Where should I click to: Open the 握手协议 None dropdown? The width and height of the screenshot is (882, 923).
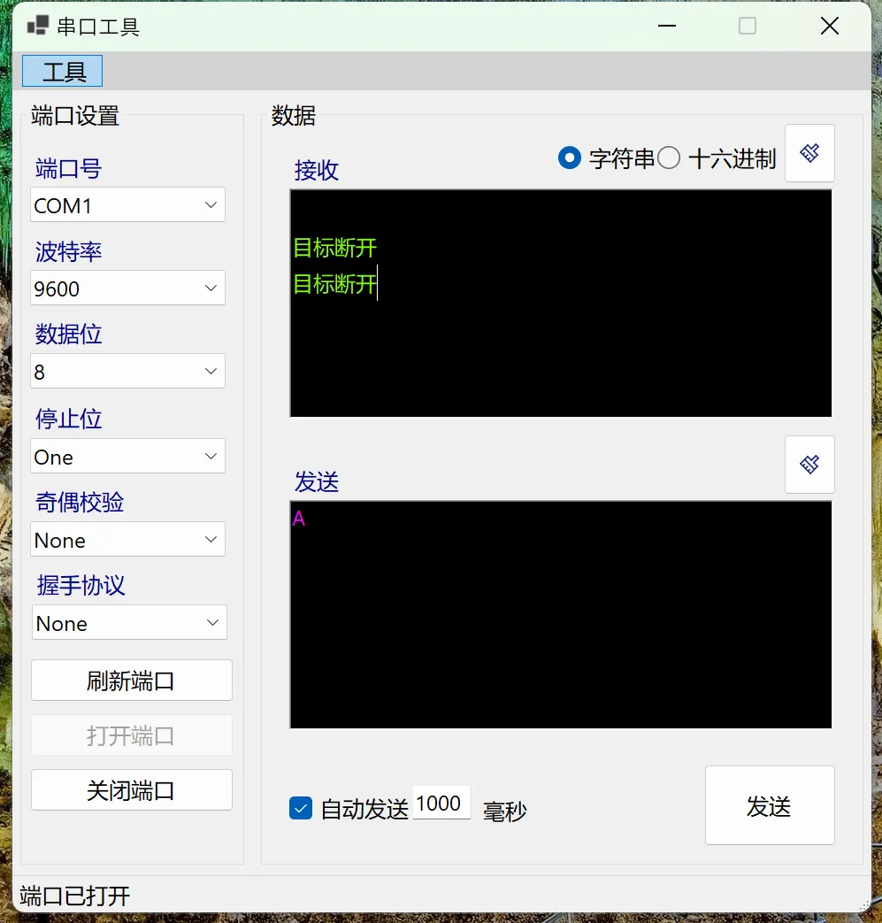129,622
